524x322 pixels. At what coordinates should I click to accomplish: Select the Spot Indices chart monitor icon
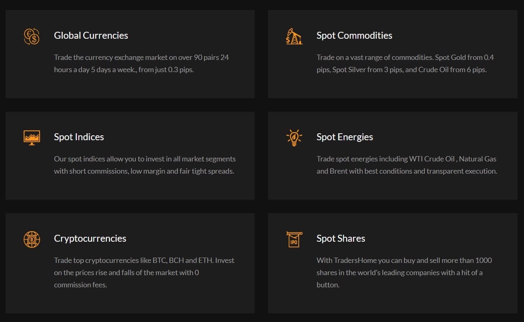(32, 137)
